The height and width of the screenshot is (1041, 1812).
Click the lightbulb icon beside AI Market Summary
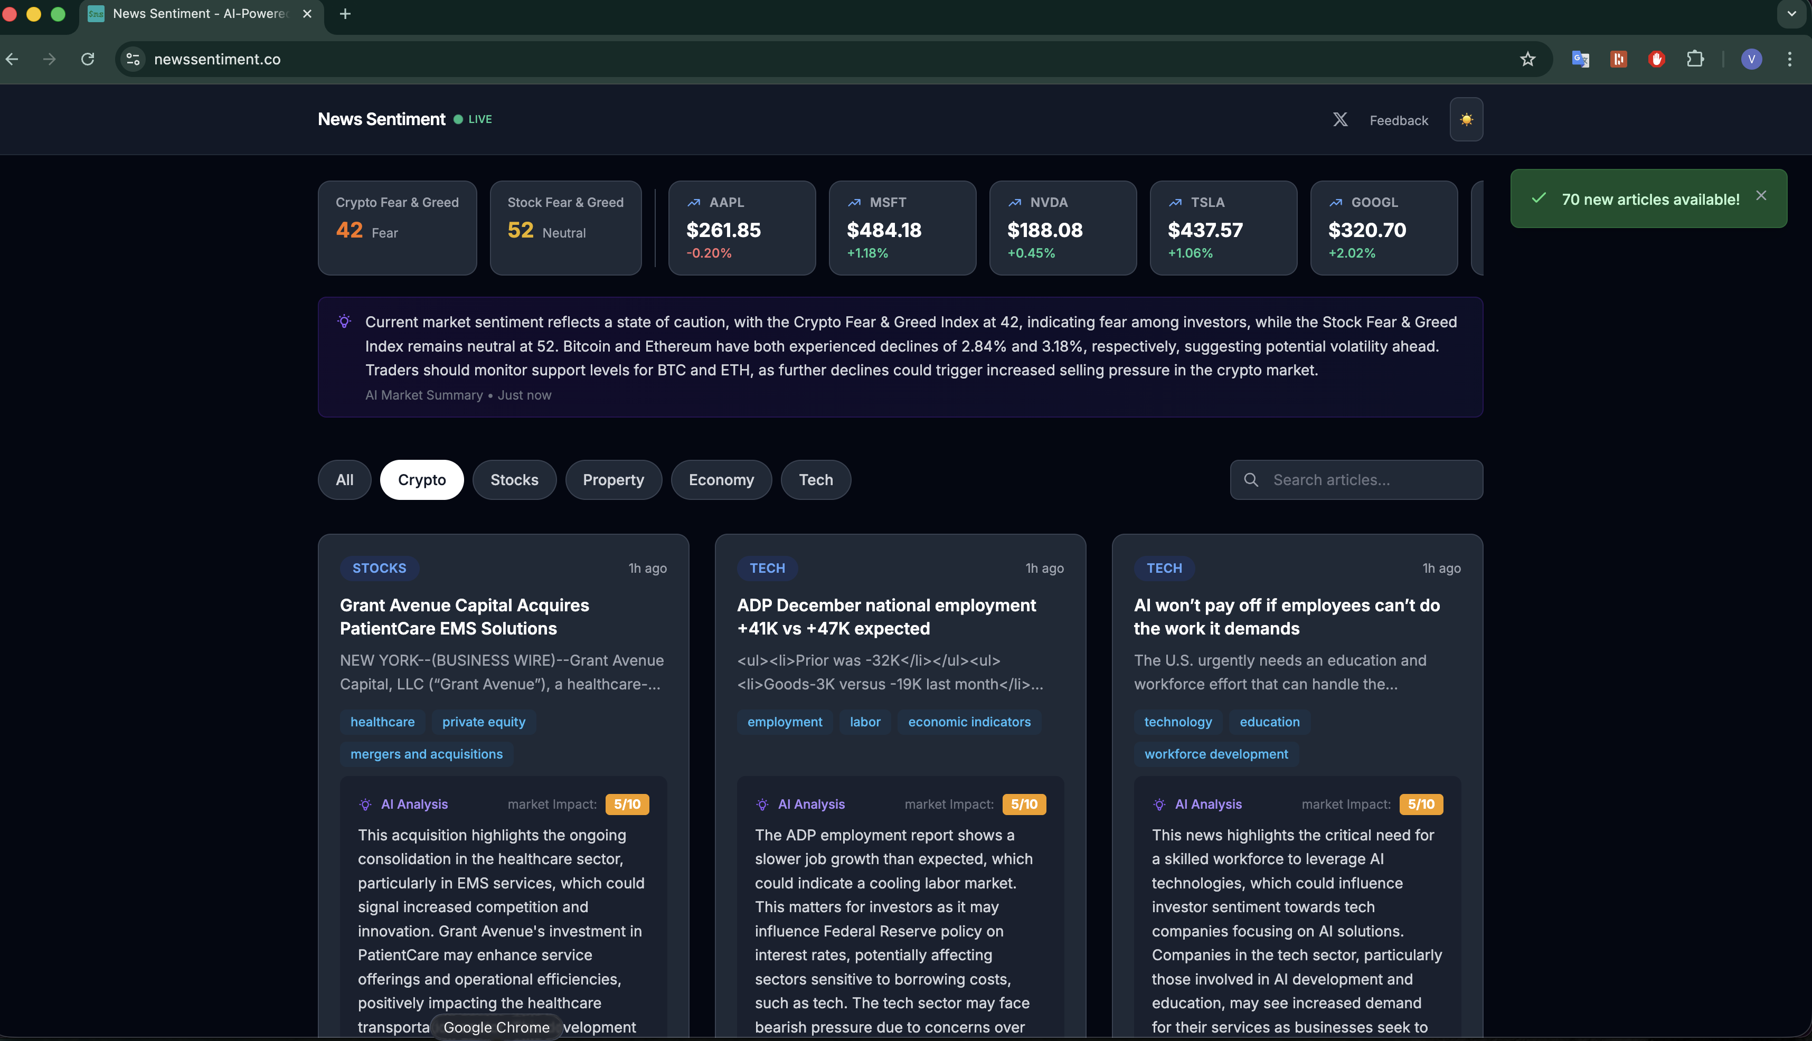coord(345,321)
